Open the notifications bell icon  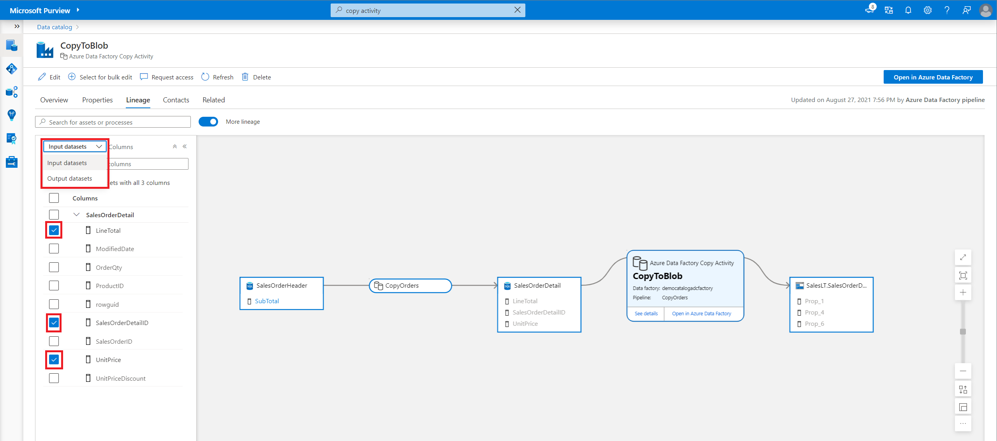[x=908, y=10]
